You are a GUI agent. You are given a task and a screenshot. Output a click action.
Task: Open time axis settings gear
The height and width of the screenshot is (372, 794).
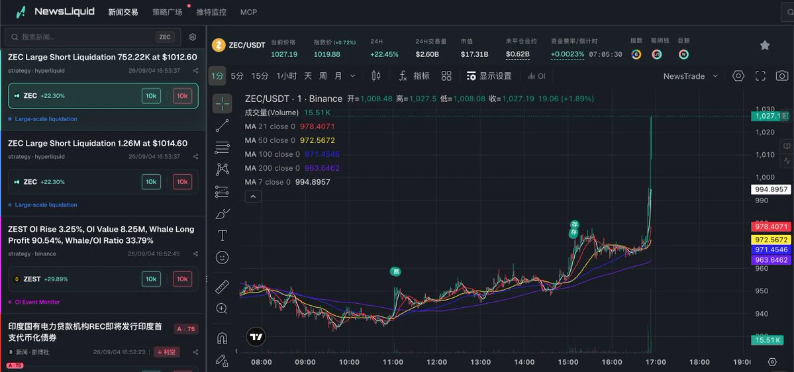click(x=772, y=362)
